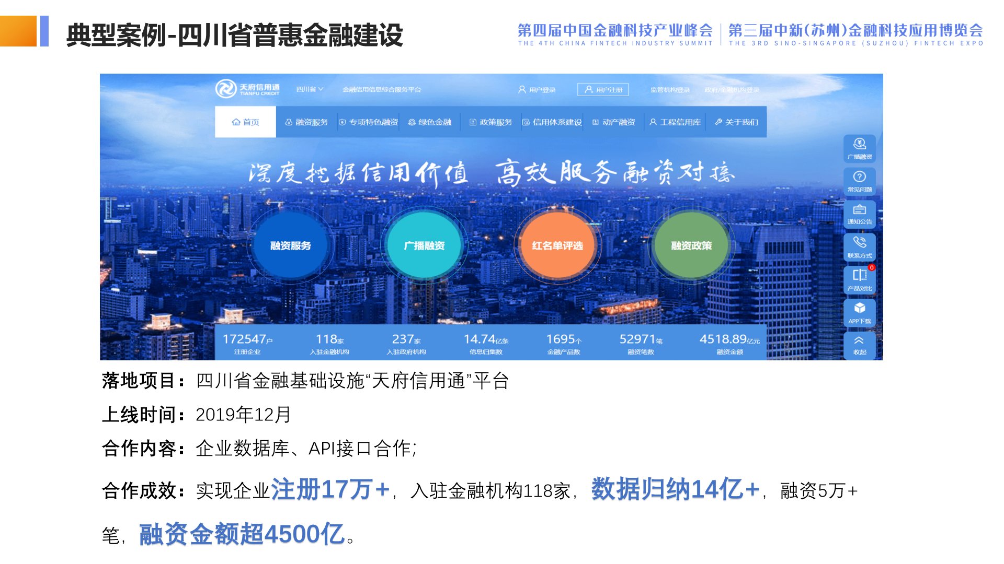Click the 金融信用信息综合服务平台 text

pos(382,90)
